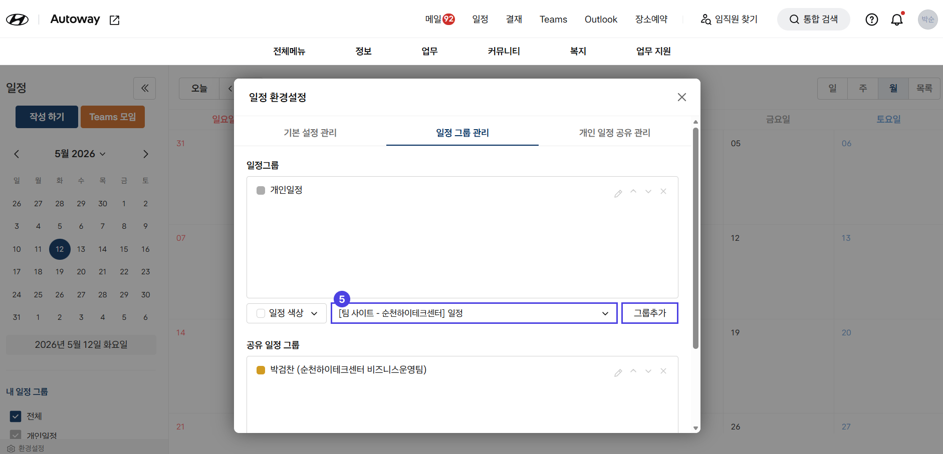Edit the 박검찬 shared group pencil icon

[x=618, y=372]
